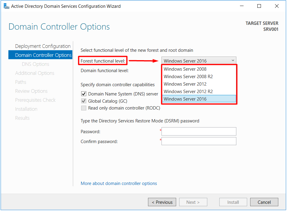Viewport: 287px width, 211px height.
Task: Open the Paths step
Action: pyautogui.click(x=21, y=82)
